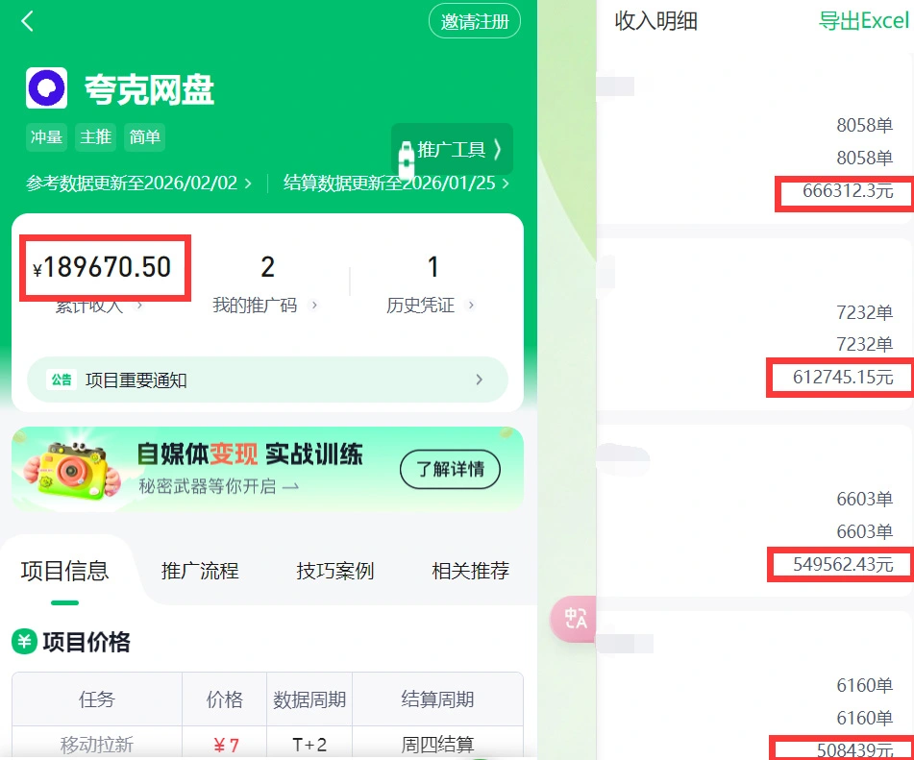This screenshot has height=760, width=914.
Task: Select the 移动拉新 task cell
Action: (x=97, y=743)
